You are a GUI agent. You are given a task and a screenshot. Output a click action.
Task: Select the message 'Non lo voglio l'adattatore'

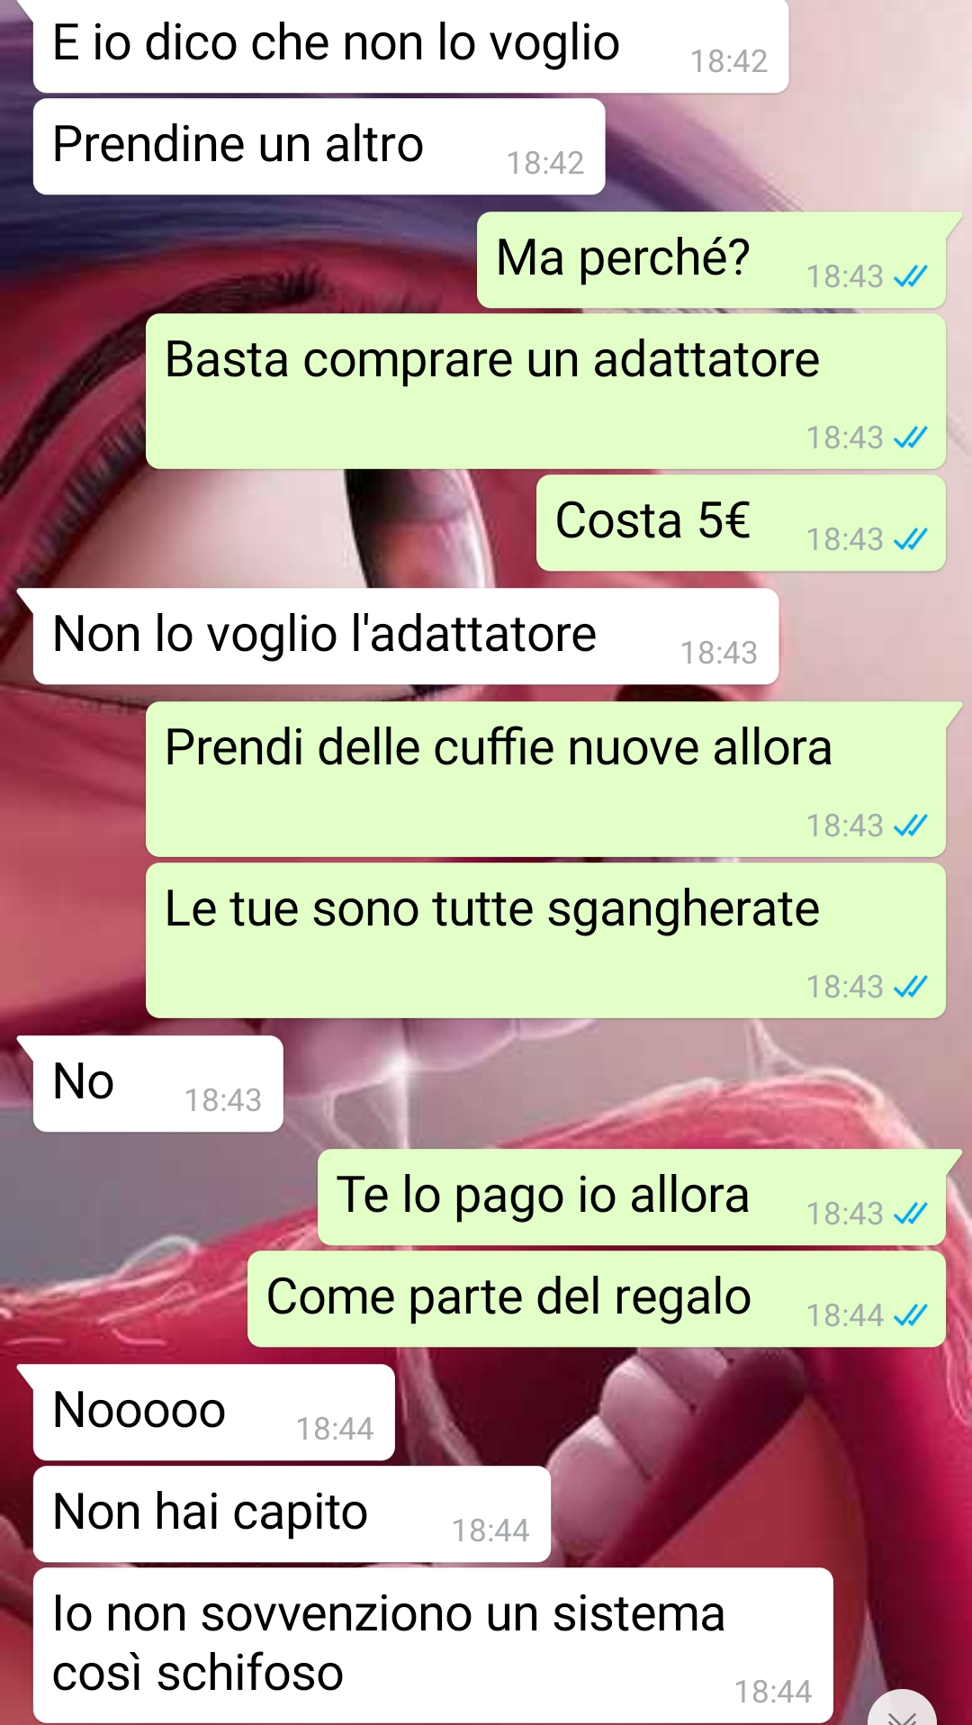tap(406, 637)
